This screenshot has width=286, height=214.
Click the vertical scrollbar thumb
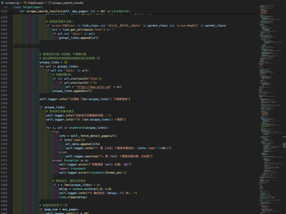click(284, 145)
